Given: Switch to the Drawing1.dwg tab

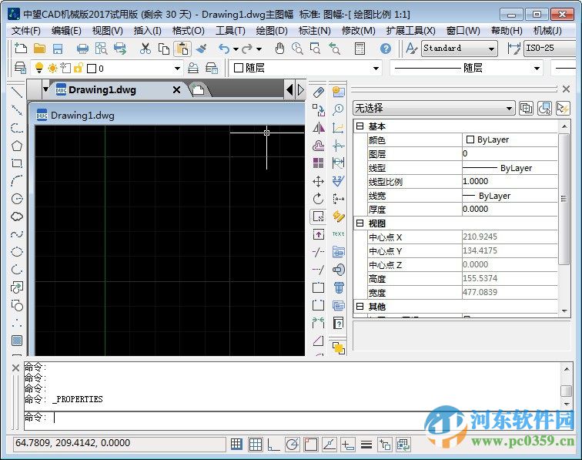Looking at the screenshot, I should pos(102,90).
